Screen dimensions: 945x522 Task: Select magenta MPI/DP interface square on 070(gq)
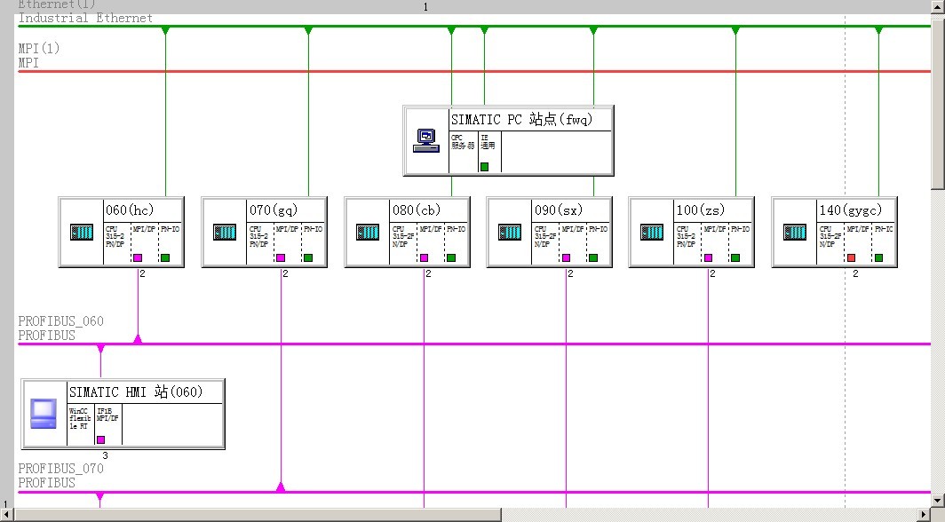tap(281, 257)
